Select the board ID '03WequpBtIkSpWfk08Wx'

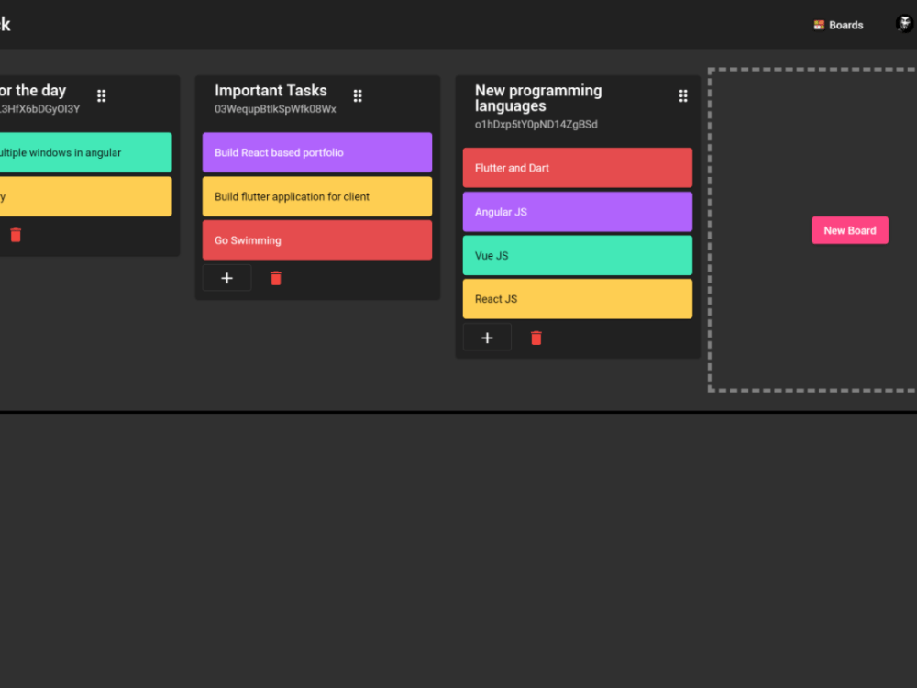point(275,109)
